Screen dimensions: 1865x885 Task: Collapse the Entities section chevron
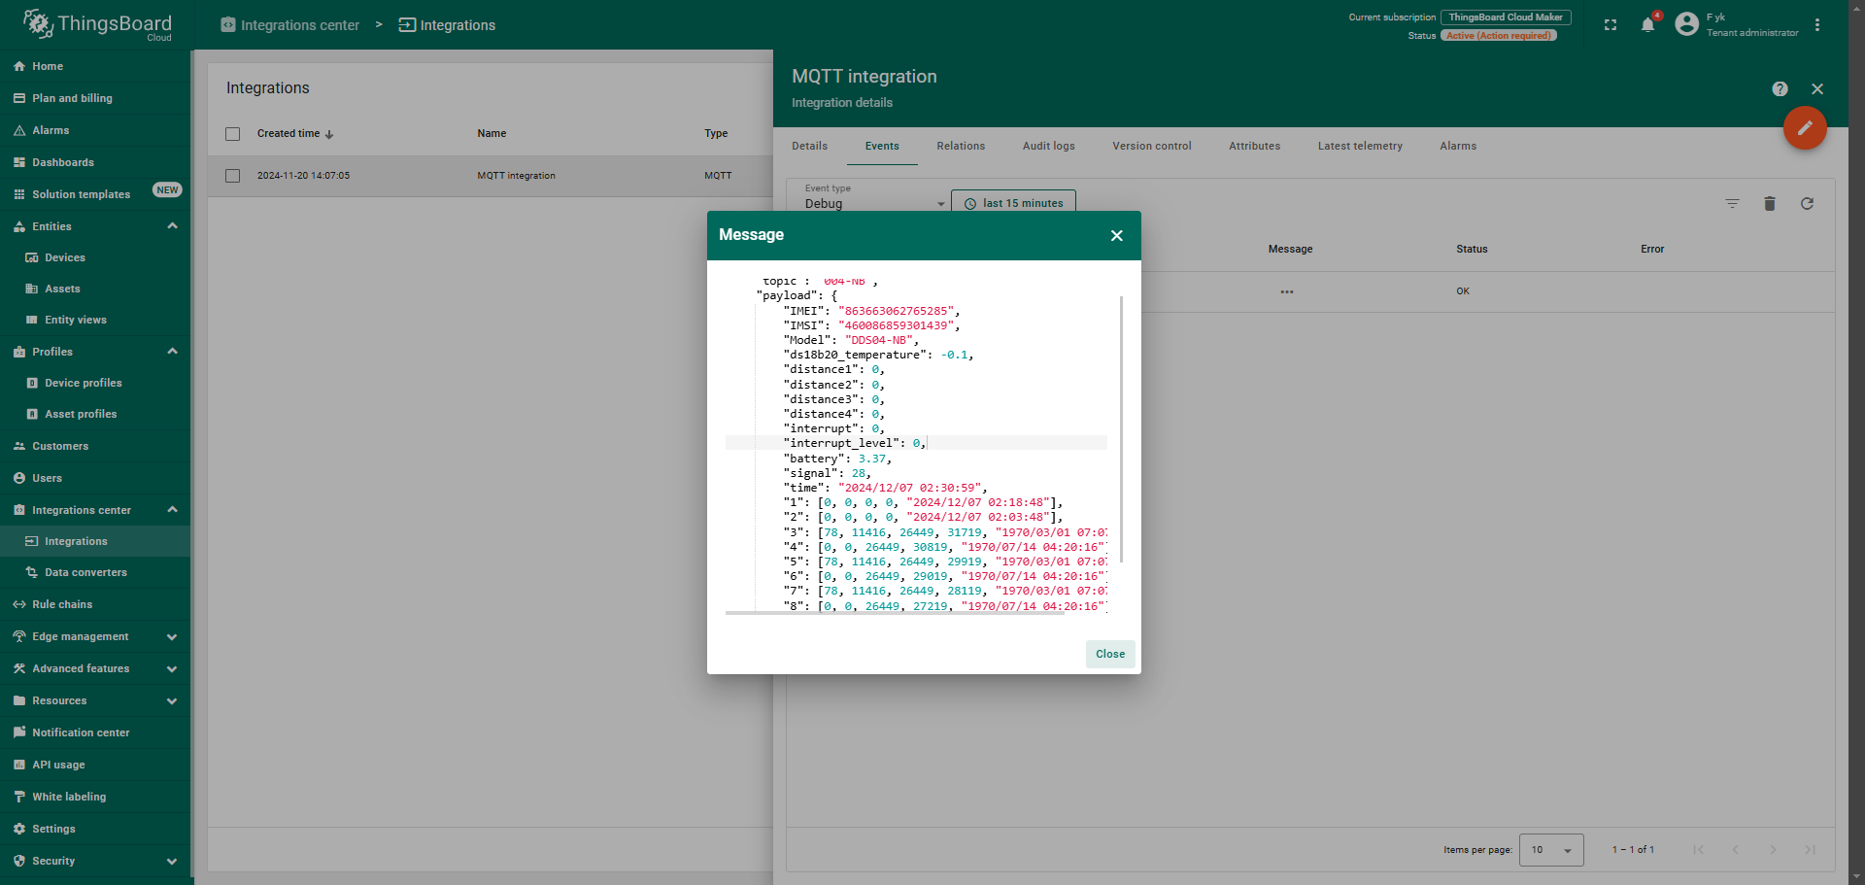(172, 226)
